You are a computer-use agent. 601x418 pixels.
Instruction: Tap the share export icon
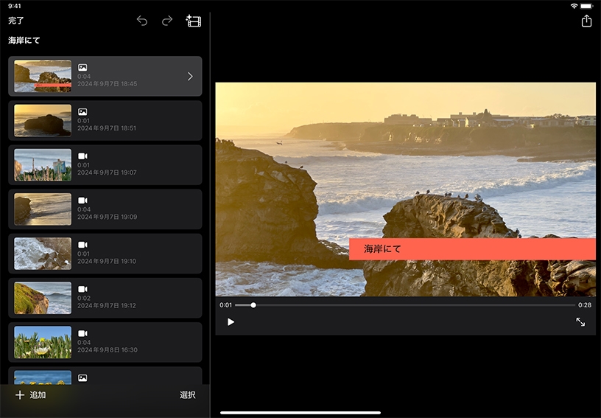(x=586, y=21)
